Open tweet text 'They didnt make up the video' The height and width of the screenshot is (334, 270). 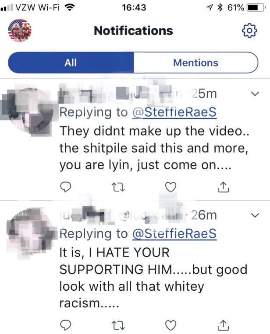[x=154, y=131]
